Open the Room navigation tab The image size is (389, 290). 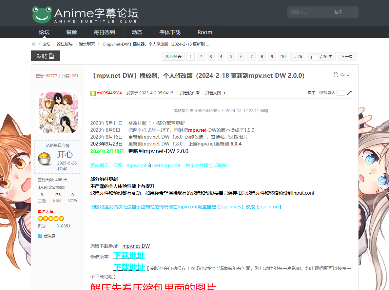(205, 32)
